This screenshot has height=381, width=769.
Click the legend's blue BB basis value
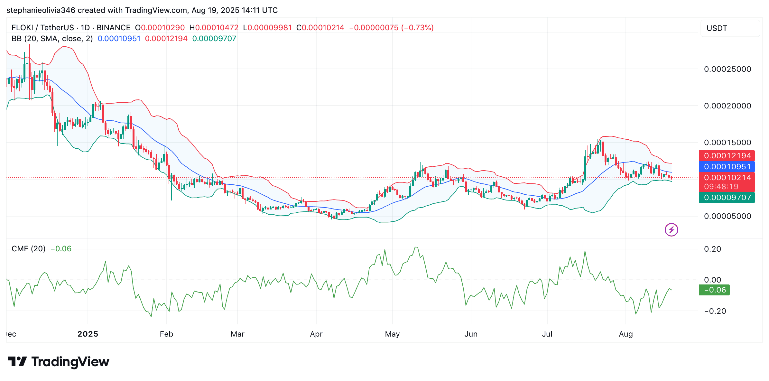pos(119,39)
